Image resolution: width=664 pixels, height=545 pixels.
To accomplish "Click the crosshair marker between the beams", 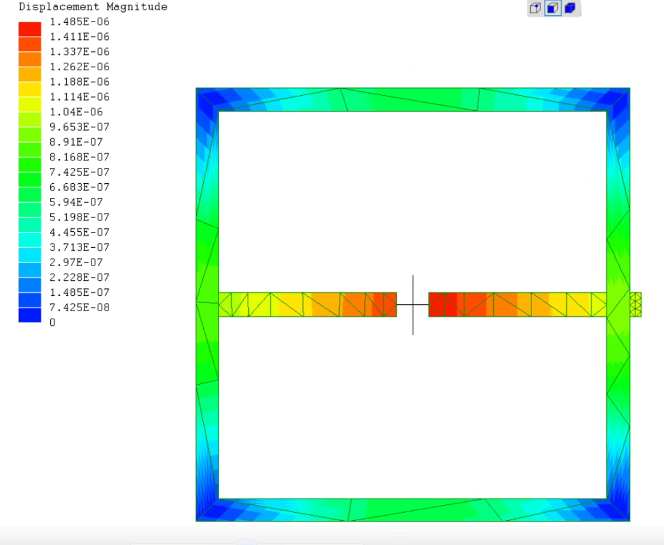I will (413, 304).
